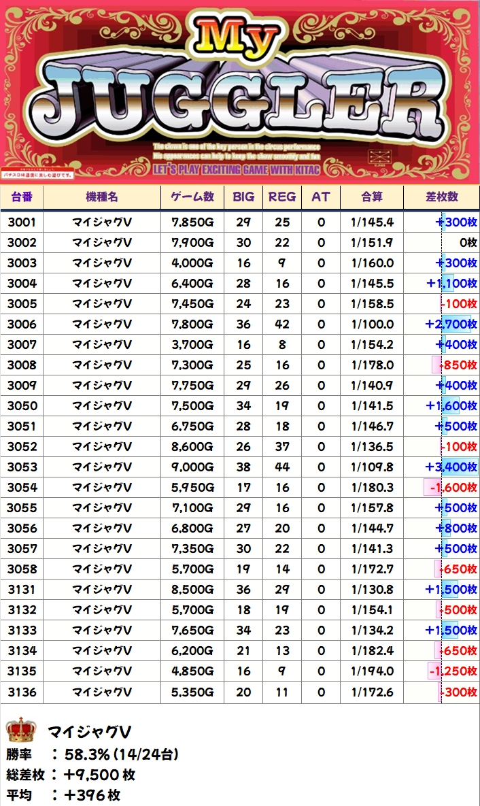Click the 1/109.8 combined probability cell
This screenshot has height=806, width=480.
click(372, 467)
